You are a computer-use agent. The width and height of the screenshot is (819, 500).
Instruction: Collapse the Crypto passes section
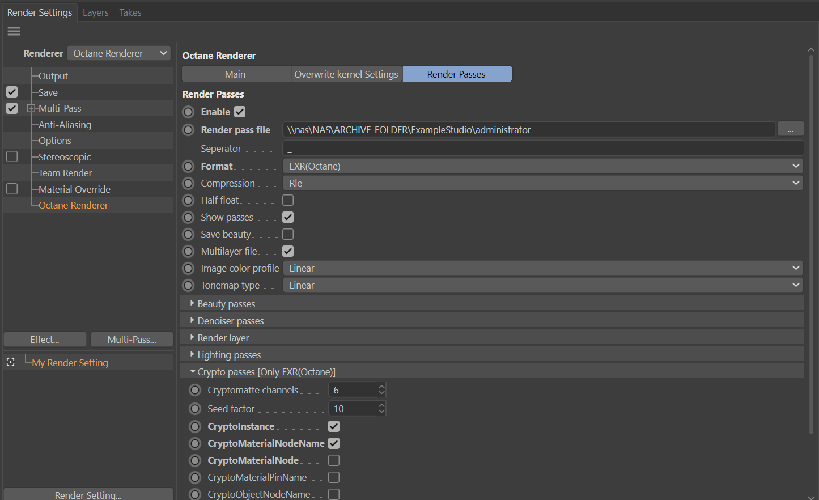click(x=193, y=372)
